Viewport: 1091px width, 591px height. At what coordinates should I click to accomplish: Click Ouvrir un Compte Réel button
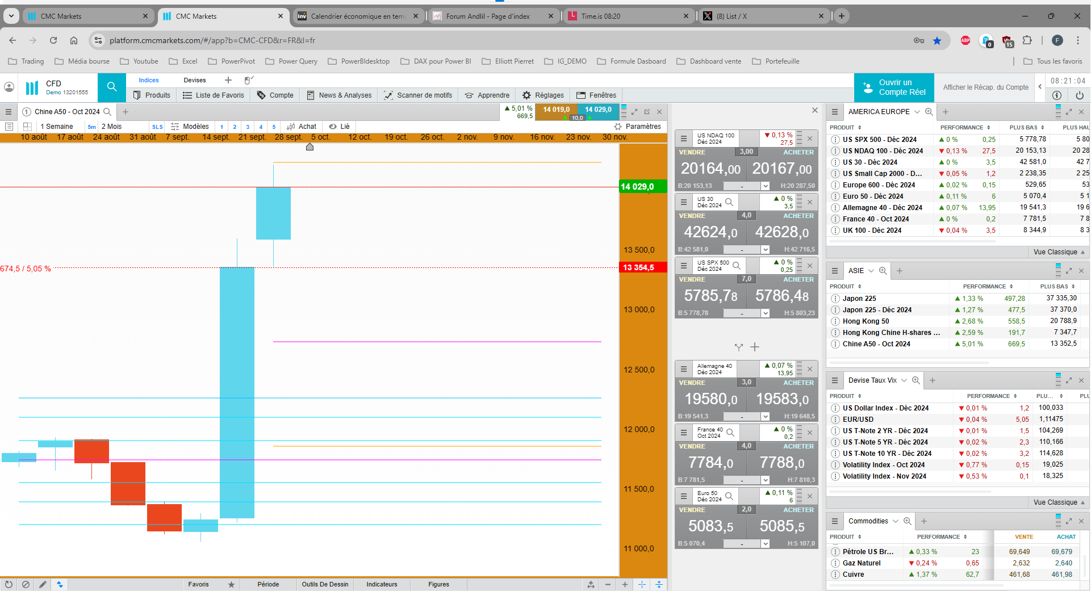click(x=894, y=87)
